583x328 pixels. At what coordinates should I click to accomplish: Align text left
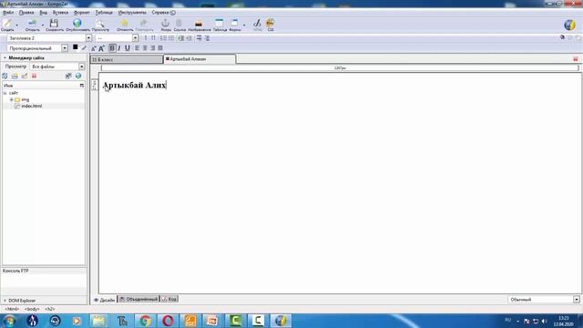[138, 48]
